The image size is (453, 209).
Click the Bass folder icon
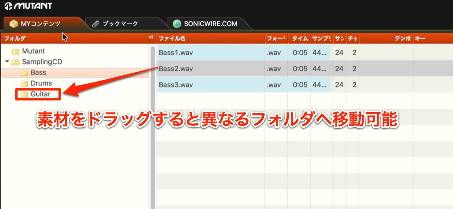click(x=24, y=73)
